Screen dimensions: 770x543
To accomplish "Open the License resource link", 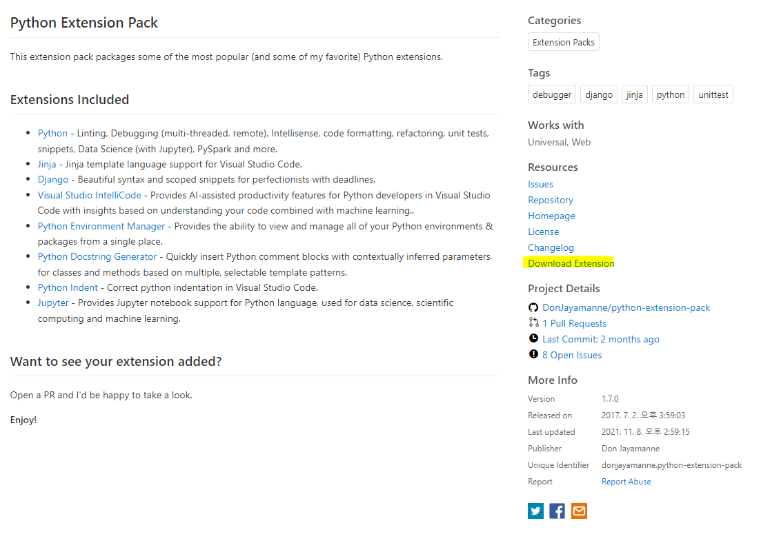I will point(543,232).
